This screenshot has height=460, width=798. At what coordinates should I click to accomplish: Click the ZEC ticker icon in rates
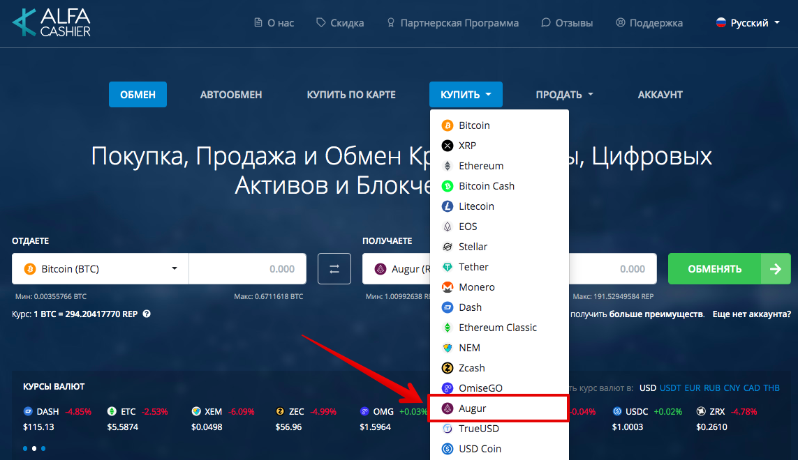(x=280, y=411)
